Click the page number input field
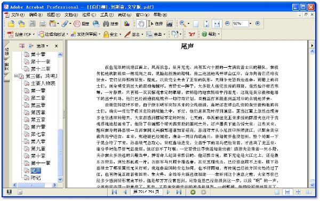The image size is (320, 201). [x=146, y=192]
